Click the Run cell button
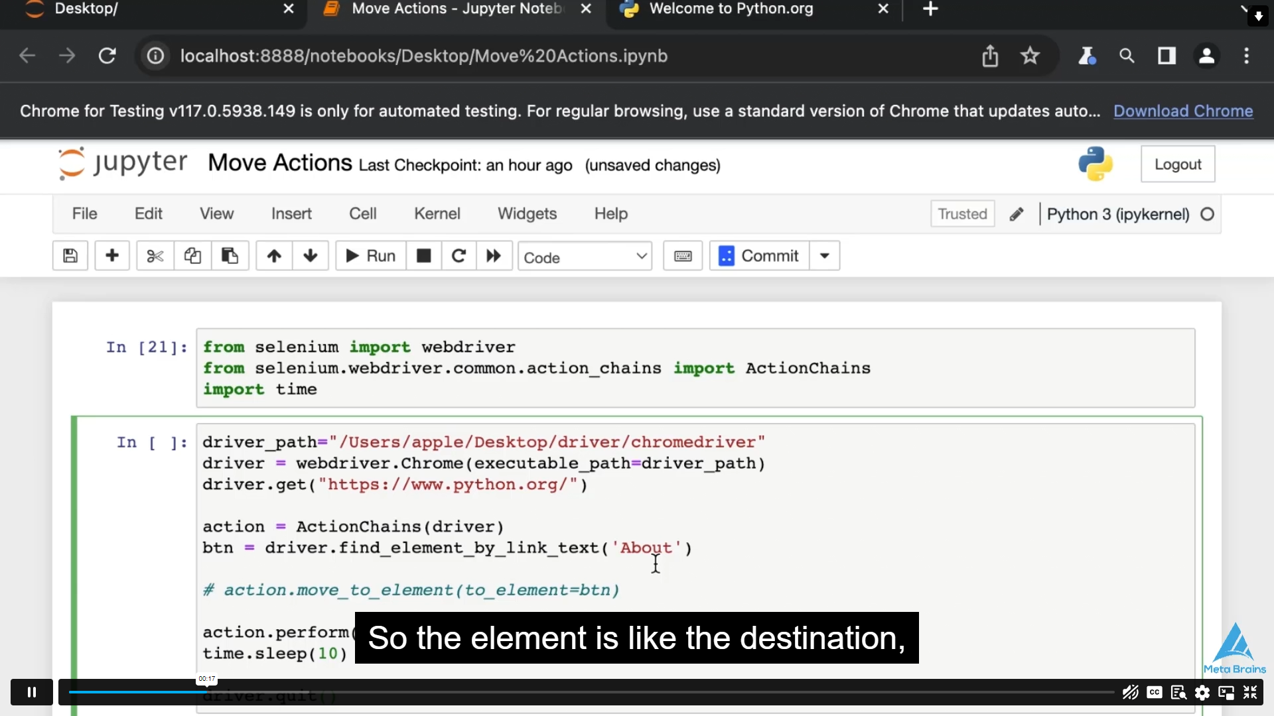 pos(369,256)
